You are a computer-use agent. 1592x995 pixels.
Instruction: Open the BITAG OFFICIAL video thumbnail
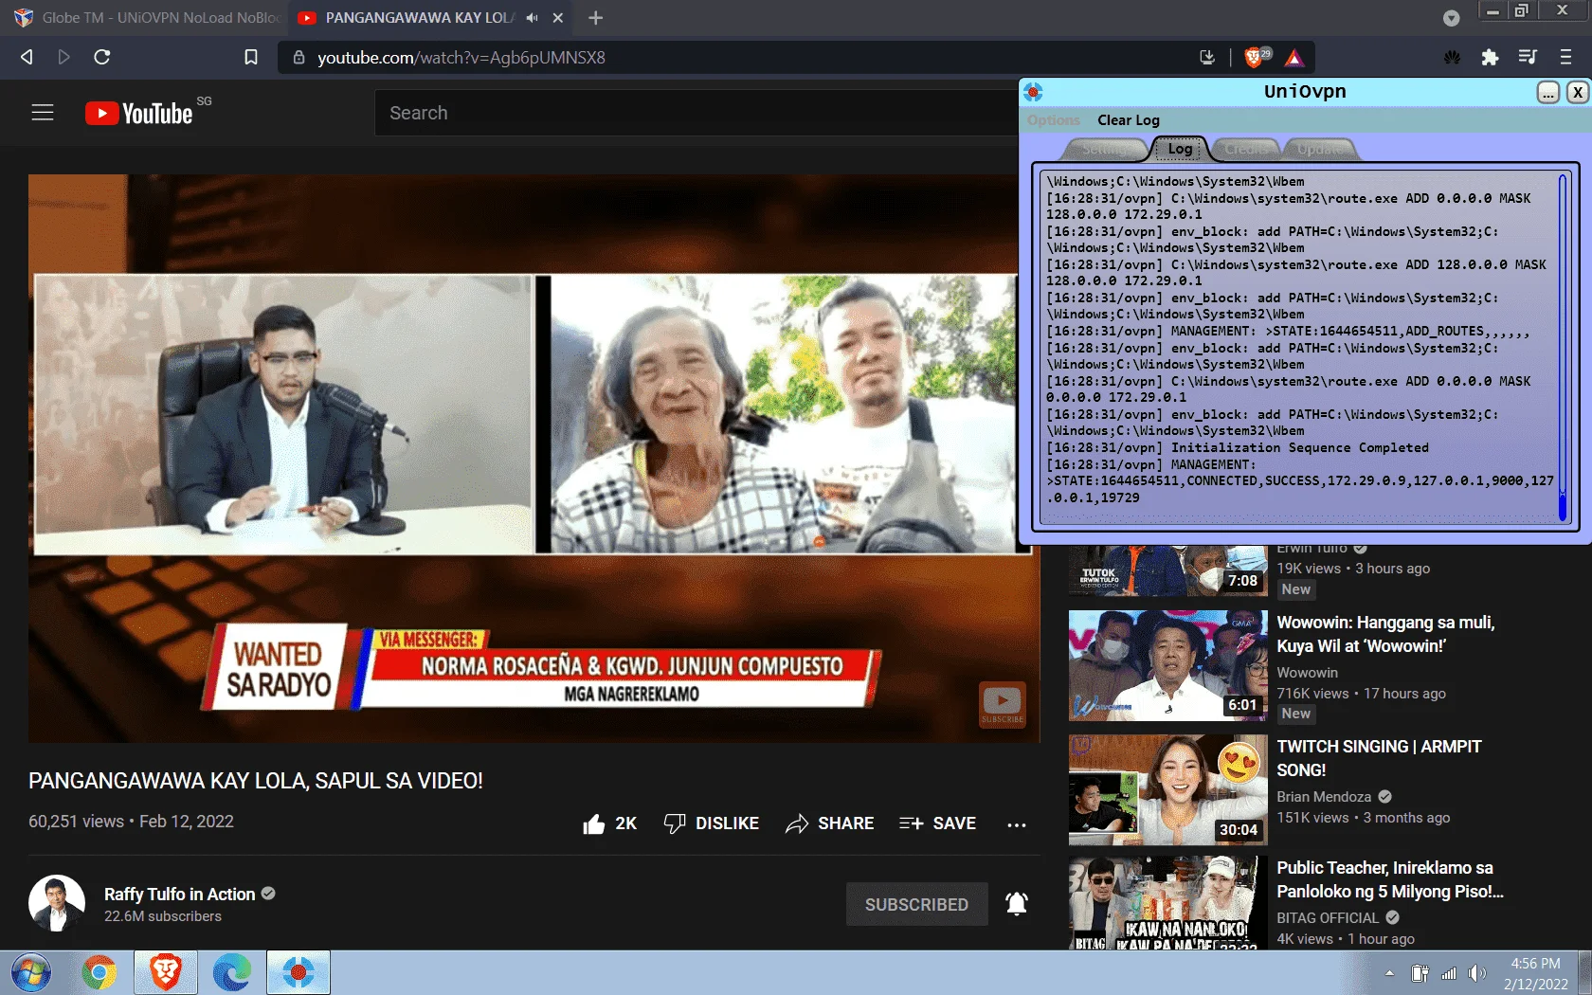point(1167,903)
